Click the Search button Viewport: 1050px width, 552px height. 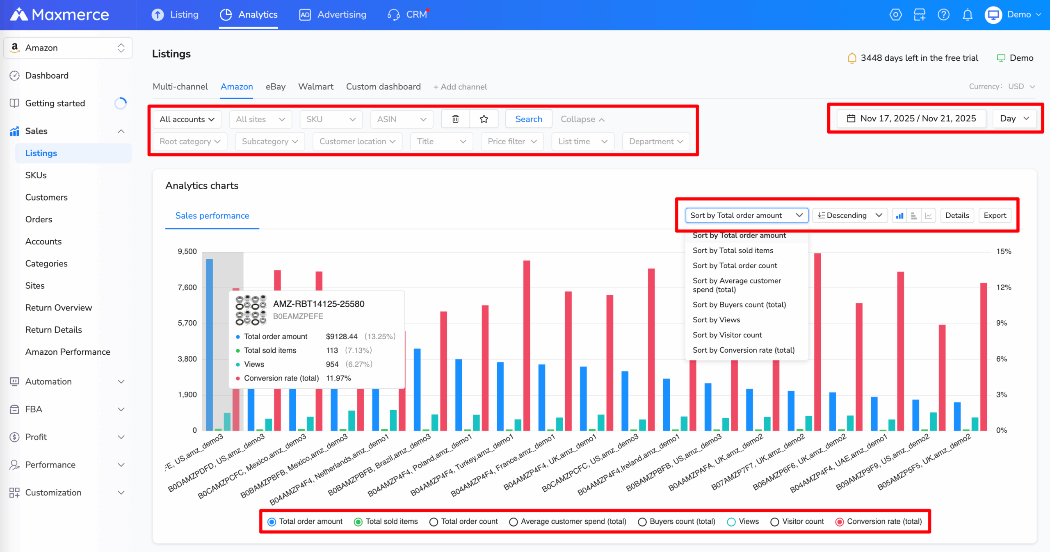pyautogui.click(x=529, y=119)
